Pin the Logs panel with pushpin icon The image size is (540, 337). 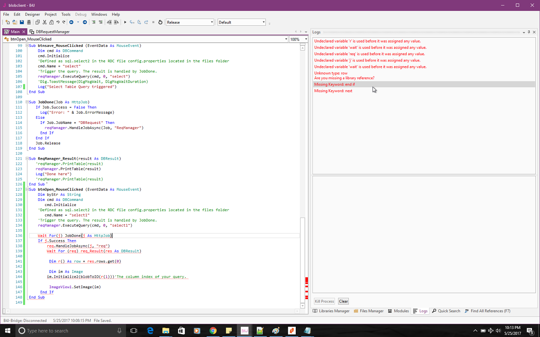[529, 32]
